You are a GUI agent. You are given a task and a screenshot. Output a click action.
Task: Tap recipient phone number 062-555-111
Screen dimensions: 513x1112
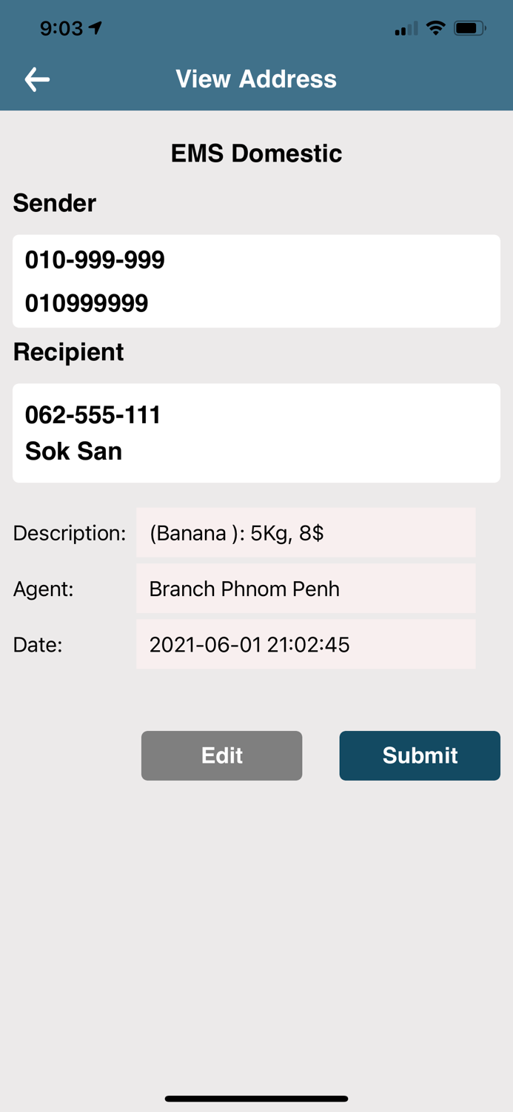pos(93,415)
